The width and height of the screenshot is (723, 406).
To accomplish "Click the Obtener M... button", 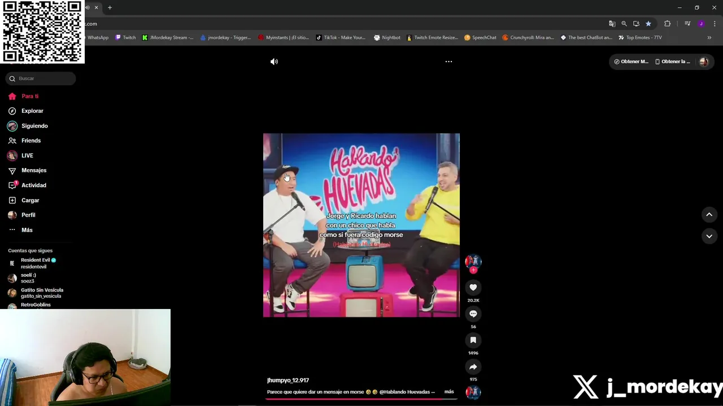I will 631,61.
